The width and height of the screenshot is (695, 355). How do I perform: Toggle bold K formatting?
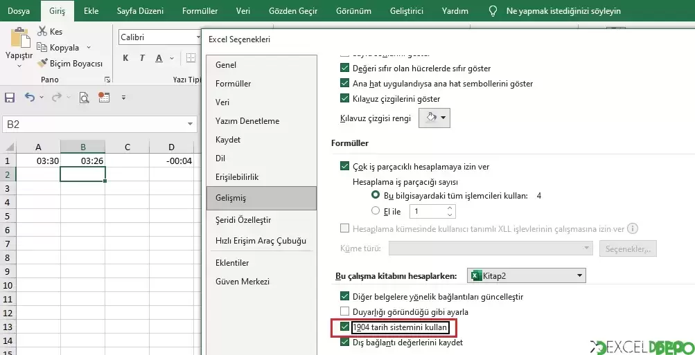(126, 58)
